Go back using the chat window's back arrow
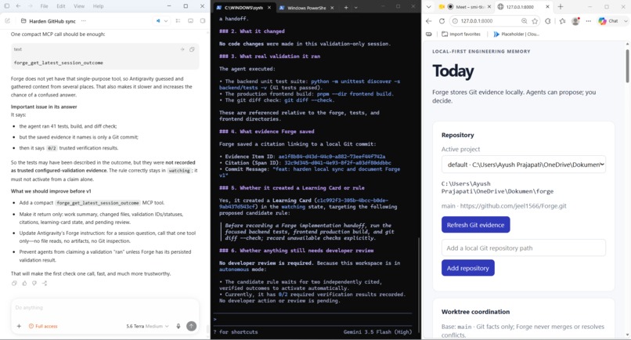Viewport: 631px width, 340px height. (19, 6)
